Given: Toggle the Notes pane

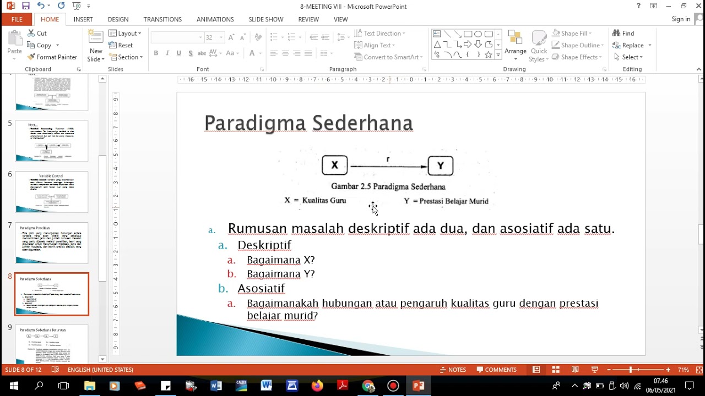Looking at the screenshot, I should pyautogui.click(x=453, y=370).
